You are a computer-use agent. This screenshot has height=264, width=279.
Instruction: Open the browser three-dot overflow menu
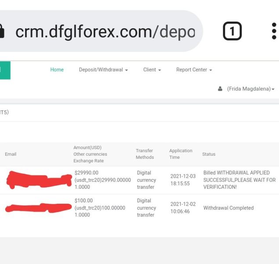274,31
